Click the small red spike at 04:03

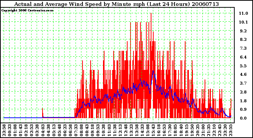43,113
